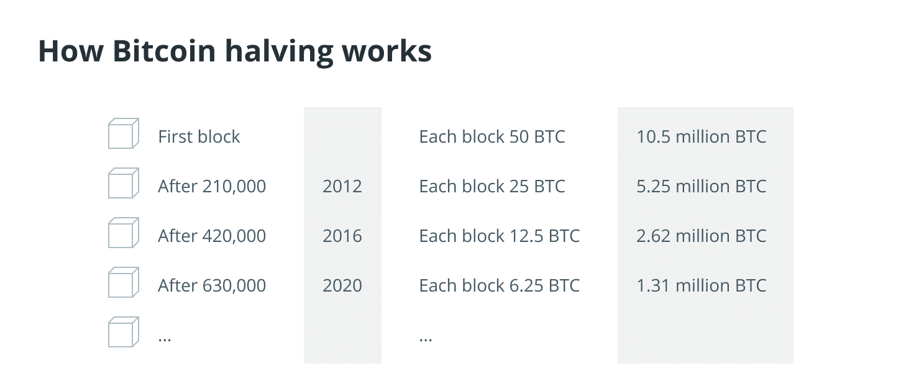
Task: Click the After 420,000 text
Action: click(212, 236)
